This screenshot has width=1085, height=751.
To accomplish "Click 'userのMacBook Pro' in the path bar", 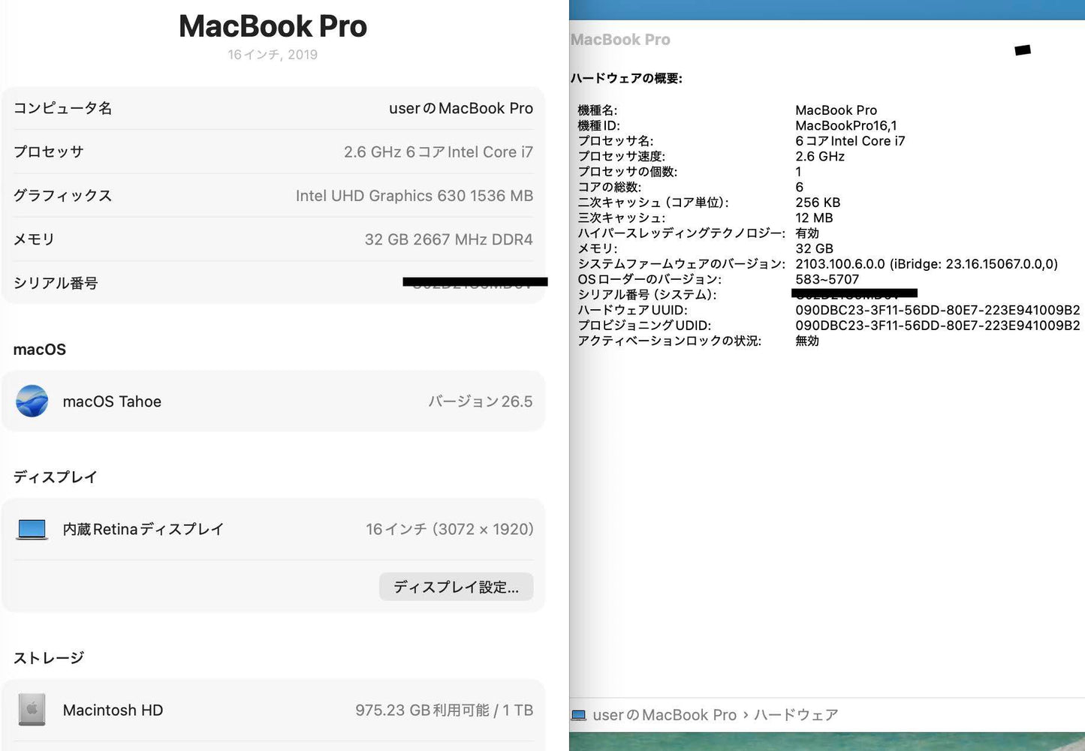I will [665, 715].
